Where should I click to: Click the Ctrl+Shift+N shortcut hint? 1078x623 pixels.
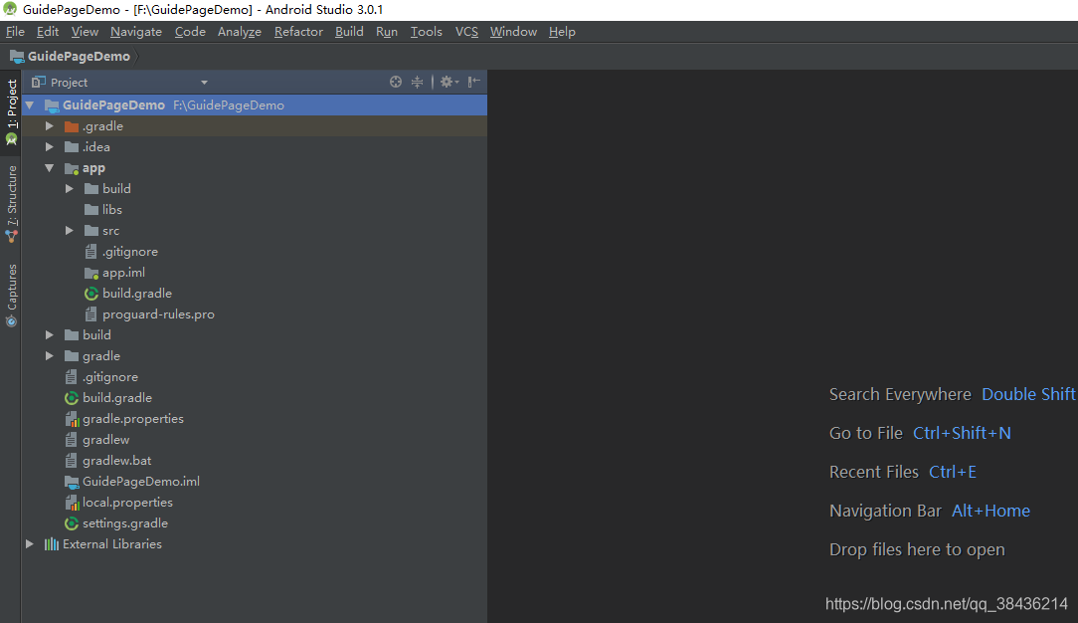[x=962, y=433]
